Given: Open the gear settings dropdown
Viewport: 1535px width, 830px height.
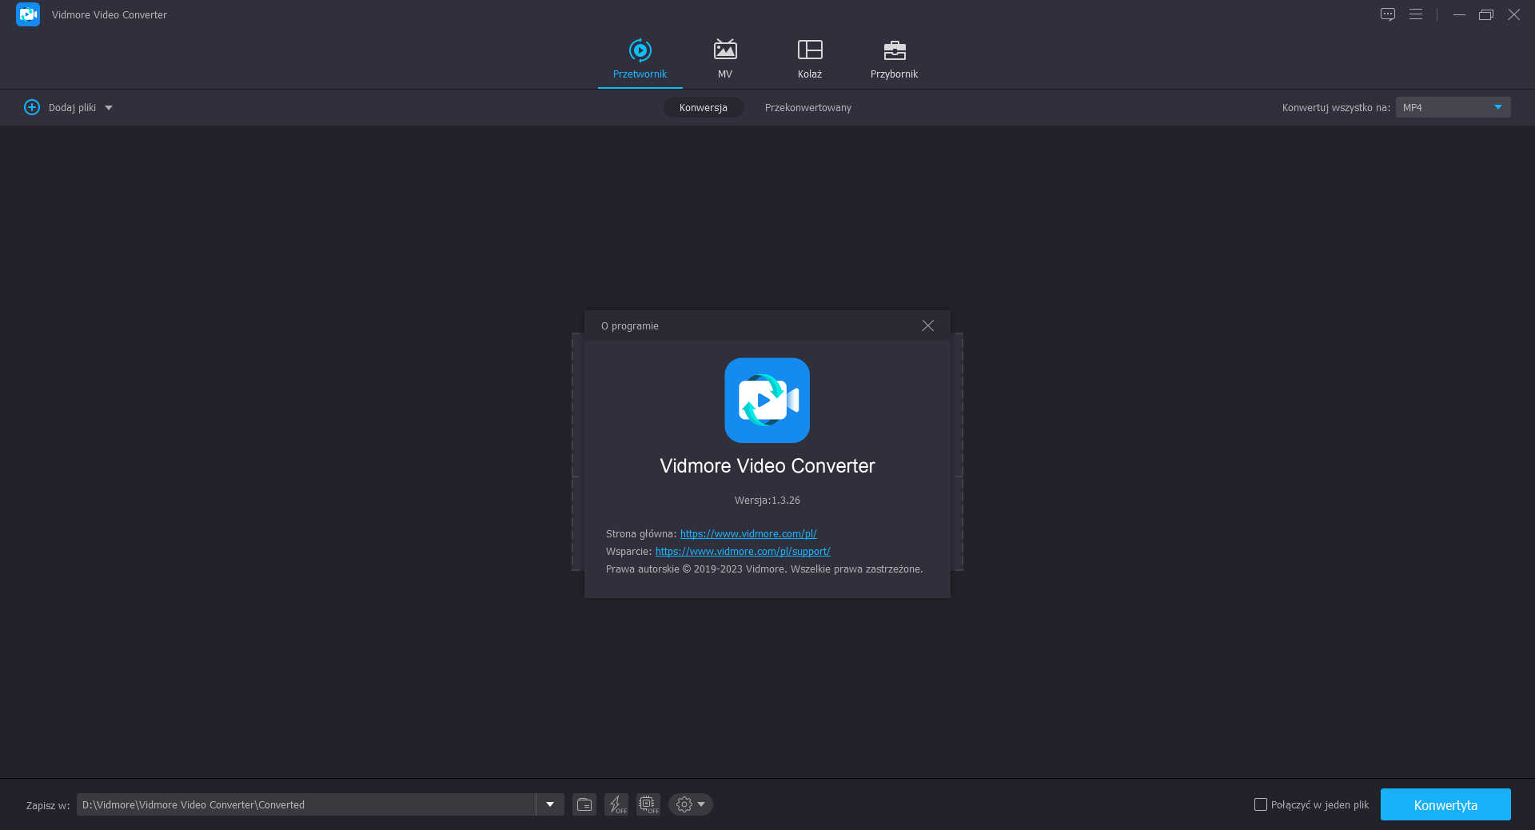Looking at the screenshot, I should [x=691, y=804].
